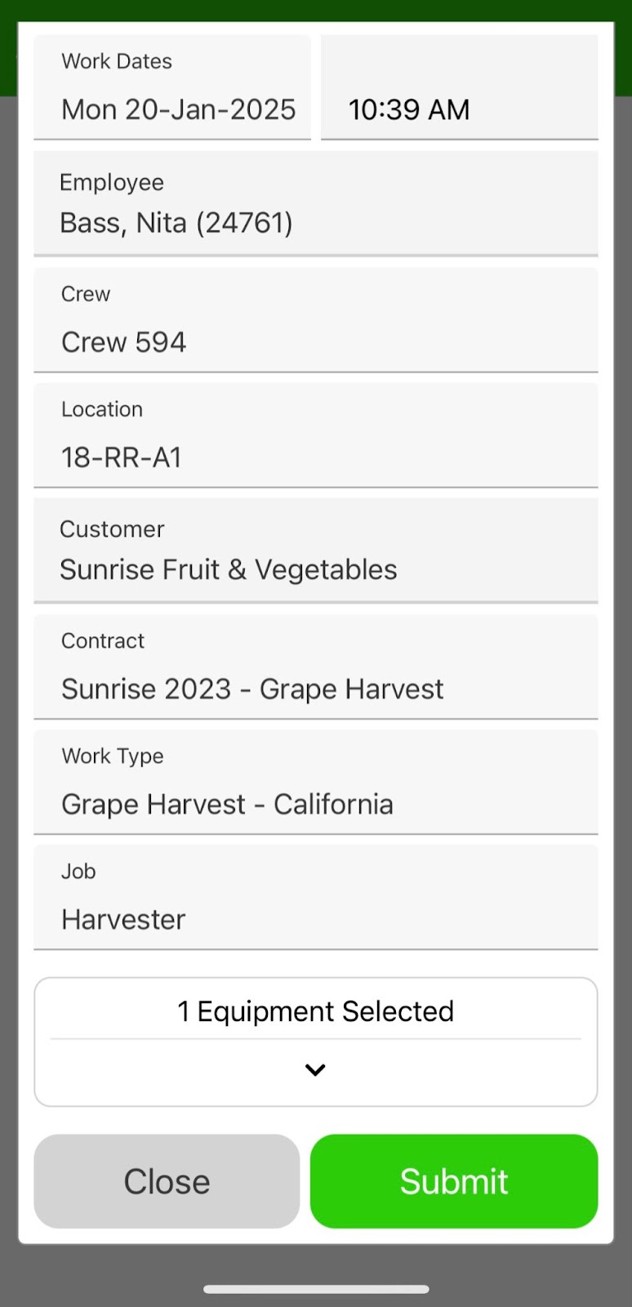Viewport: 632px width, 1307px height.
Task: Choose the 18-RR-A1 location field
Action: [315, 457]
